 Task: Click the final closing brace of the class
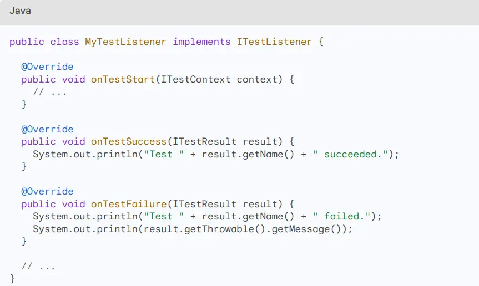[x=12, y=278]
